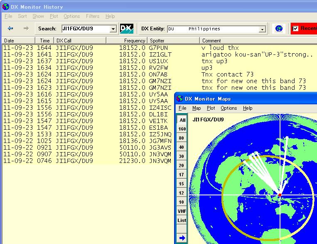Open the File menu in DX Monitor History
This screenshot has height=244, width=317.
[x=8, y=16]
